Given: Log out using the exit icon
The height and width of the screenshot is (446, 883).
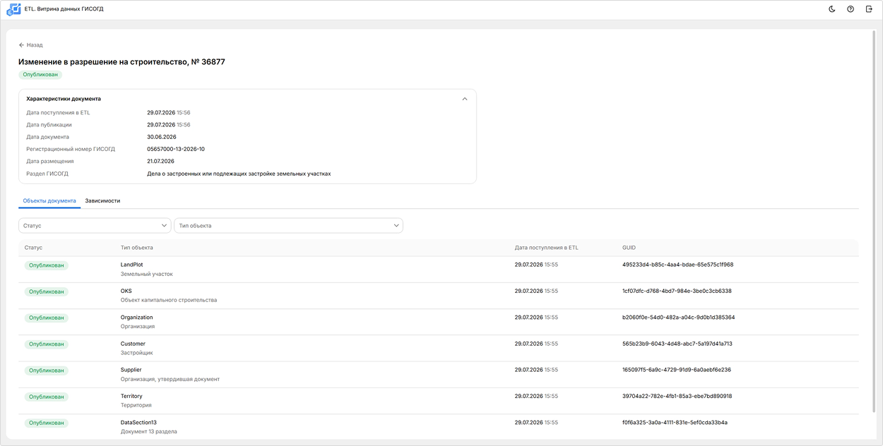Looking at the screenshot, I should click(869, 9).
